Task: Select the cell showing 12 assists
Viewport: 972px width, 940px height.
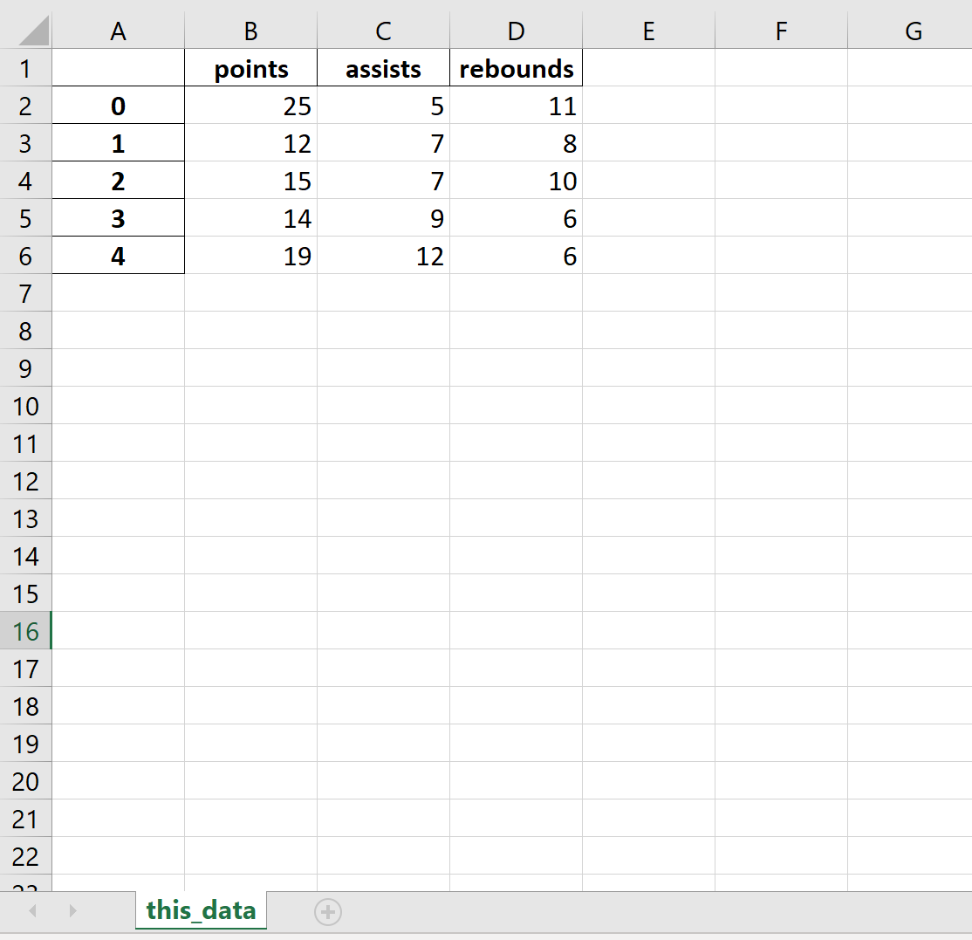Action: pyautogui.click(x=383, y=256)
